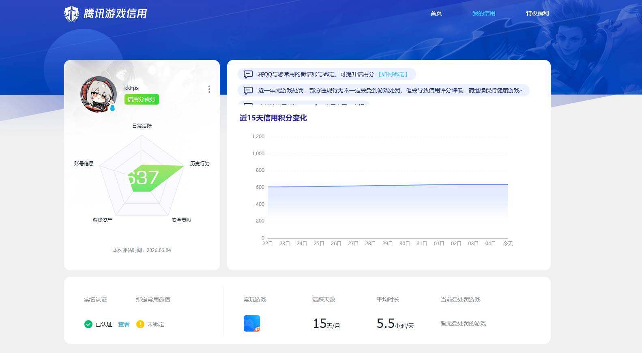The image size is (642, 353).
Task: Click the 账号信息 radar label
Action: pos(84,164)
